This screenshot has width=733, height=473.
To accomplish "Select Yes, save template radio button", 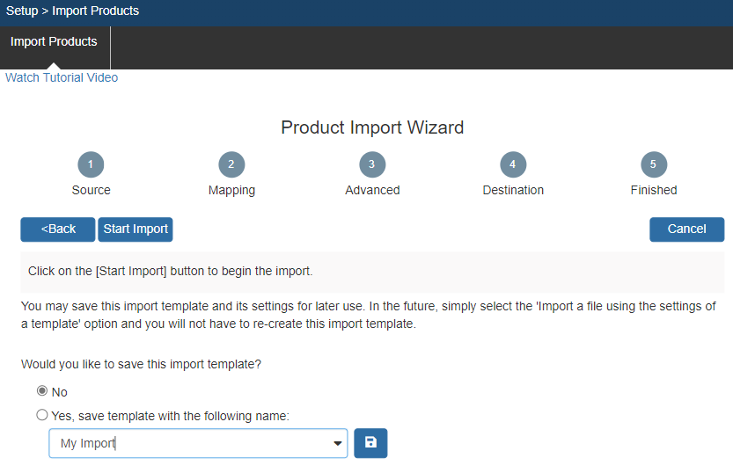I will point(42,415).
